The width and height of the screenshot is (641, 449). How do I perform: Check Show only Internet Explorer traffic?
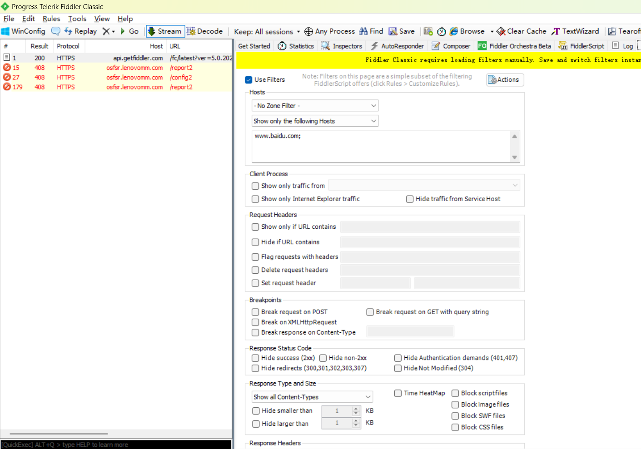(x=255, y=199)
